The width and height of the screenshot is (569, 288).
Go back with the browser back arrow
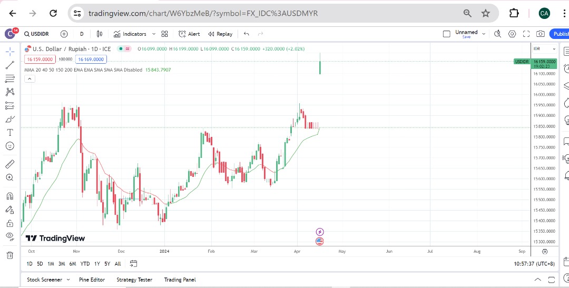(13, 13)
